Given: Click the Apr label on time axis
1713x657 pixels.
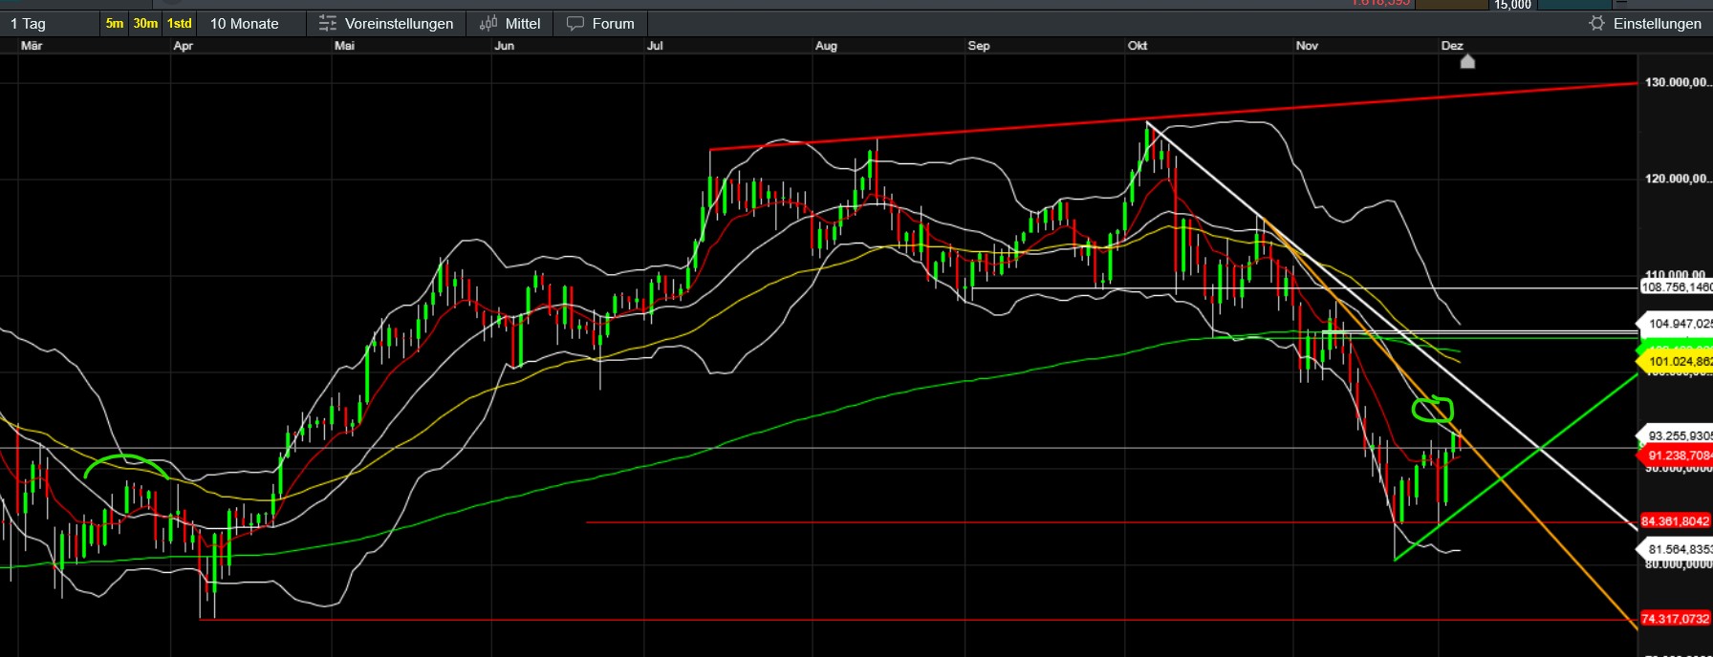Looking at the screenshot, I should 183,46.
